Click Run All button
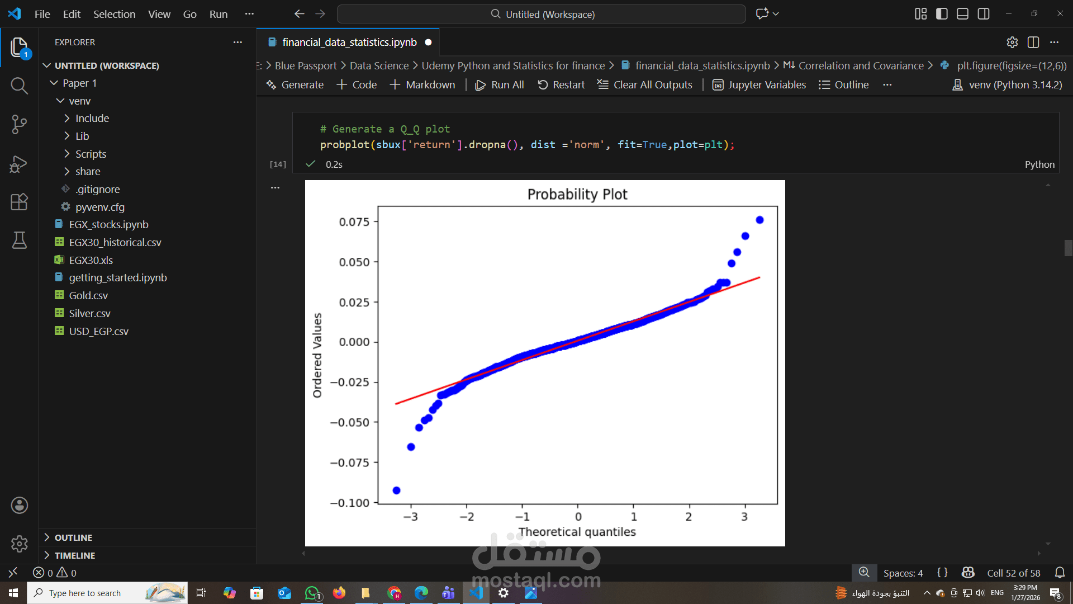Viewport: 1073px width, 604px height. pos(500,85)
